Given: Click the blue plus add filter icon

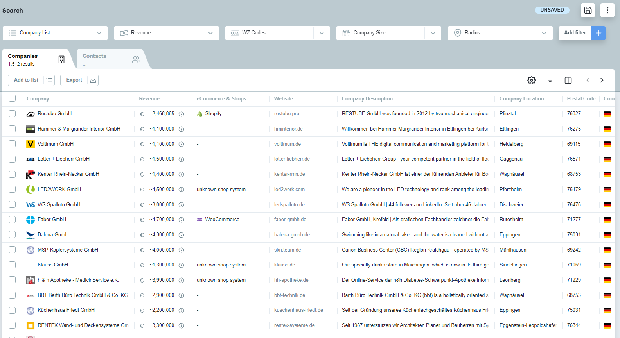Looking at the screenshot, I should 598,33.
